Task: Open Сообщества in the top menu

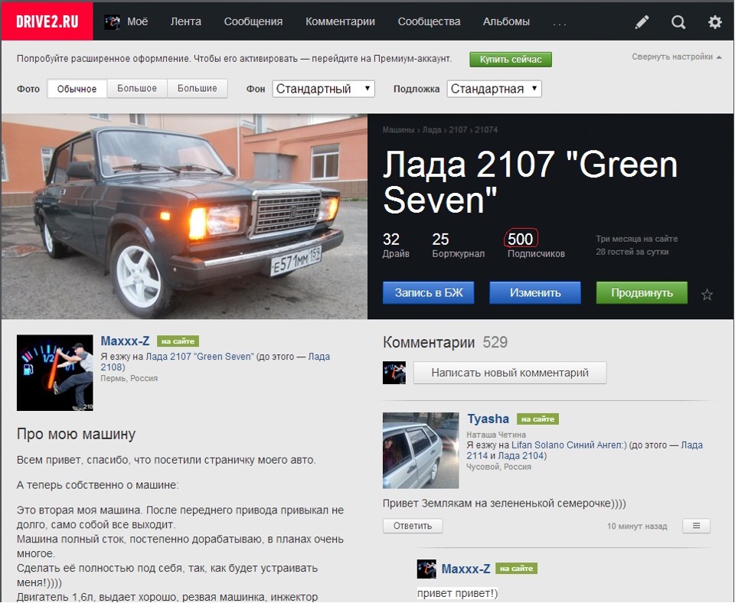Action: click(x=429, y=21)
